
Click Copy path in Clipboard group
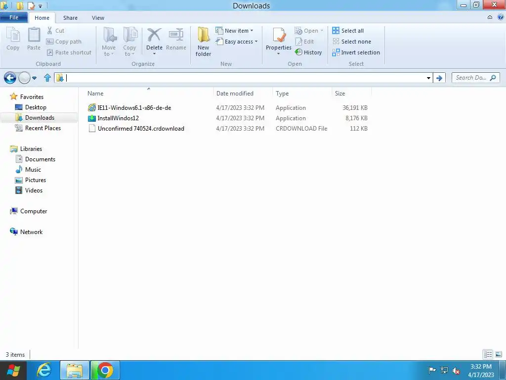(x=64, y=42)
